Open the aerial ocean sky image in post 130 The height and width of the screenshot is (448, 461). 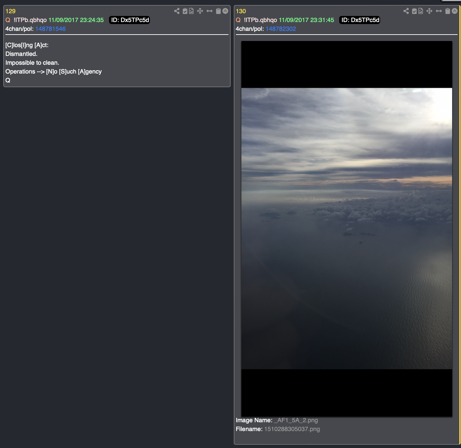(347, 229)
